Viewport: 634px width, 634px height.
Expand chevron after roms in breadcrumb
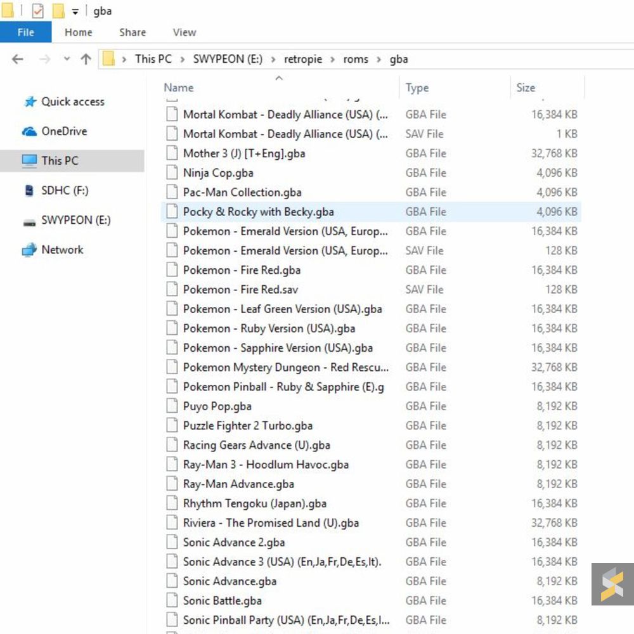tap(379, 60)
